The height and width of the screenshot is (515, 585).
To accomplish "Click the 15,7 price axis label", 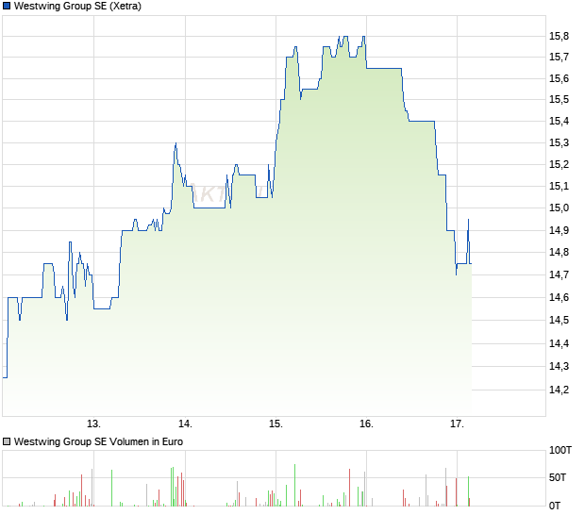I will 559,57.
